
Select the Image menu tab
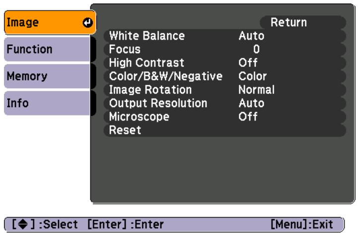point(50,22)
